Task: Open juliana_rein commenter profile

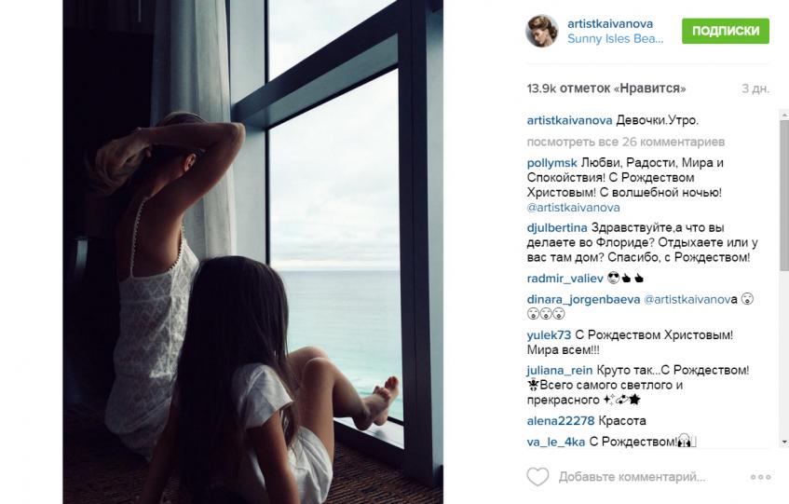Action: [560, 370]
